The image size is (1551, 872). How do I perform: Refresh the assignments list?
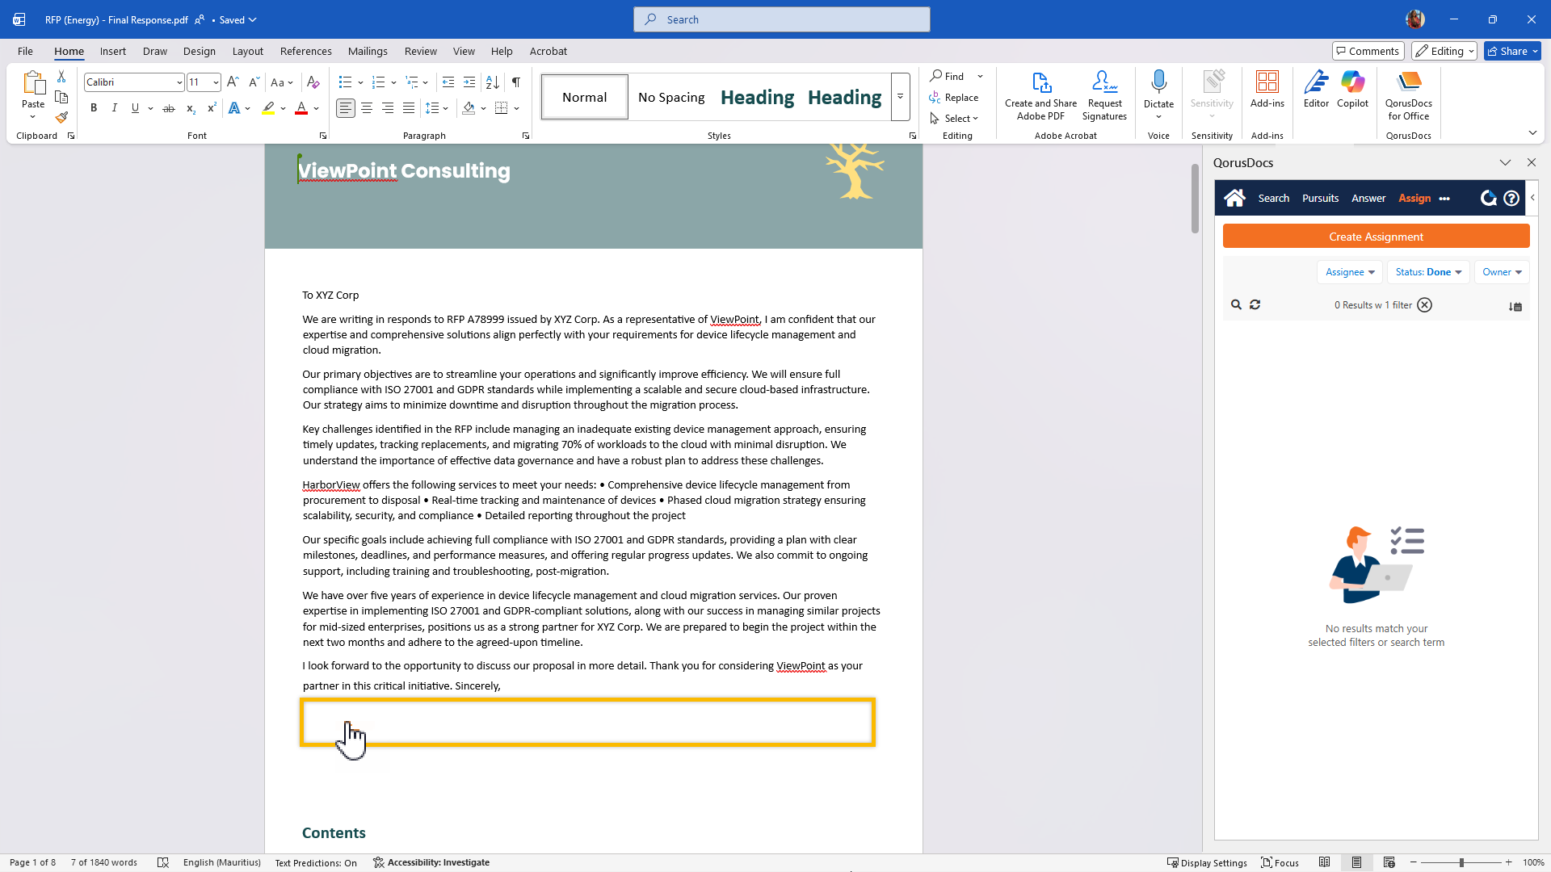[x=1255, y=305]
